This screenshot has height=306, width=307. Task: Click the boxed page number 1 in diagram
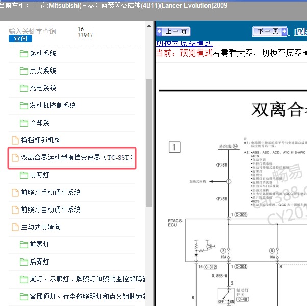174,147
